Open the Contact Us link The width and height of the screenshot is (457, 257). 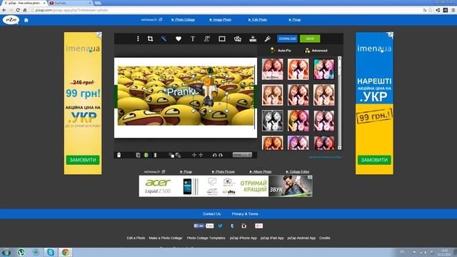211,214
